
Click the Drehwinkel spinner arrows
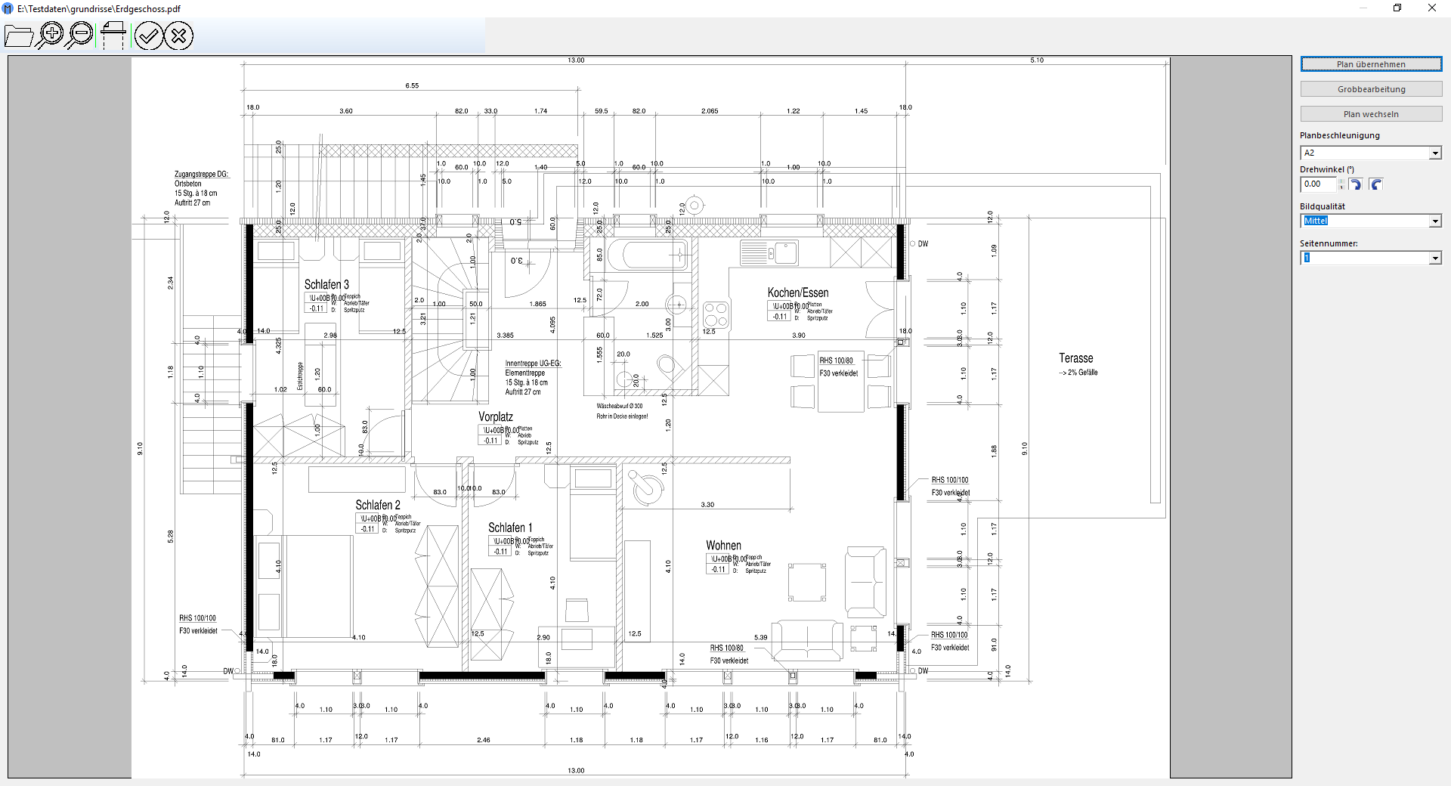[1341, 184]
